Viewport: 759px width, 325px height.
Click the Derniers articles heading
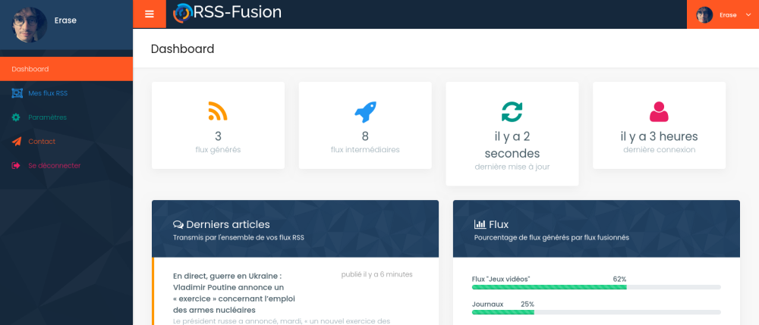click(x=228, y=224)
